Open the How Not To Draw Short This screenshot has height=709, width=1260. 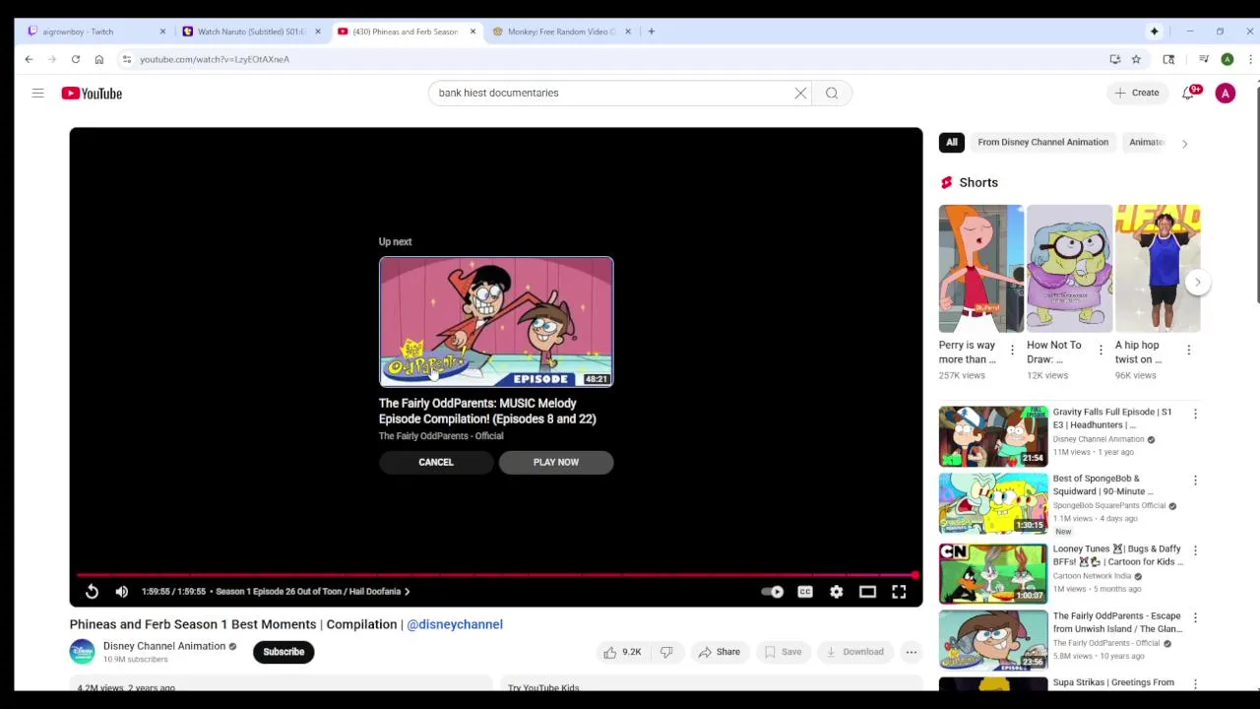[x=1069, y=269]
